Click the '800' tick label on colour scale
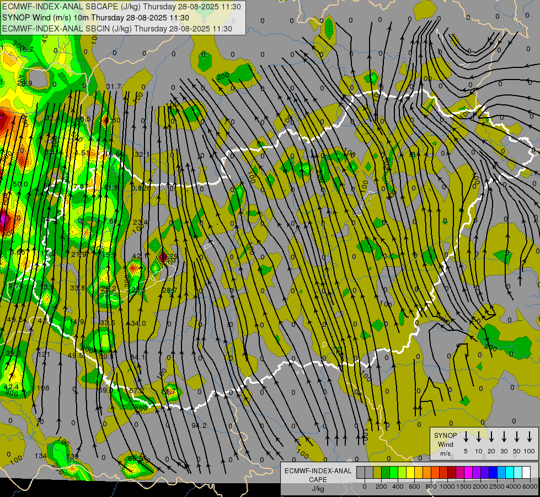540x497 pixels. tap(431, 487)
